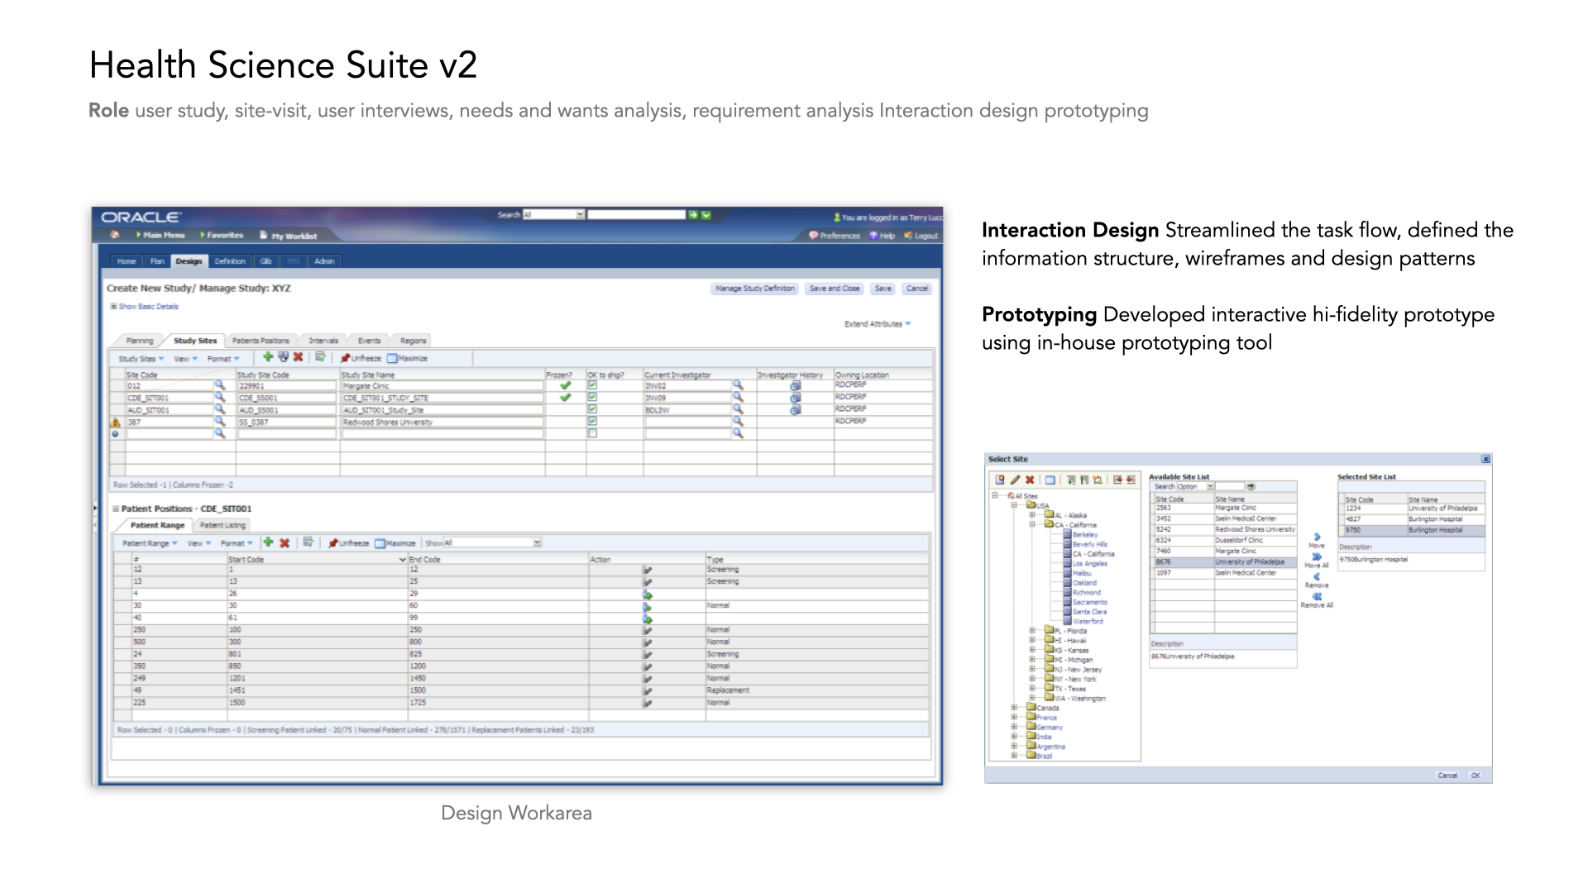The height and width of the screenshot is (893, 1588).
Task: Toggle OK to ship checkbox for Redwood Shores University
Action: click(592, 422)
